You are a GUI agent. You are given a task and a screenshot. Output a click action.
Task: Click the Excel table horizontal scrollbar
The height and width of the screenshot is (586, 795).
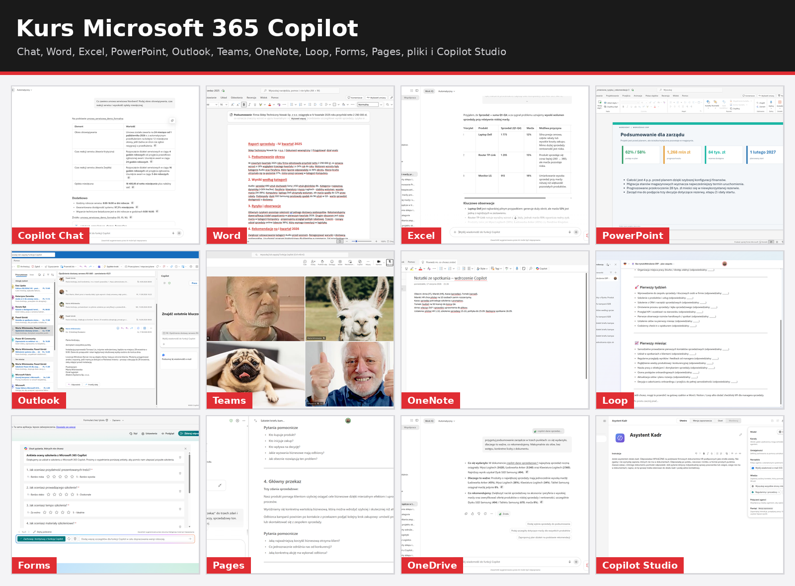(505, 198)
